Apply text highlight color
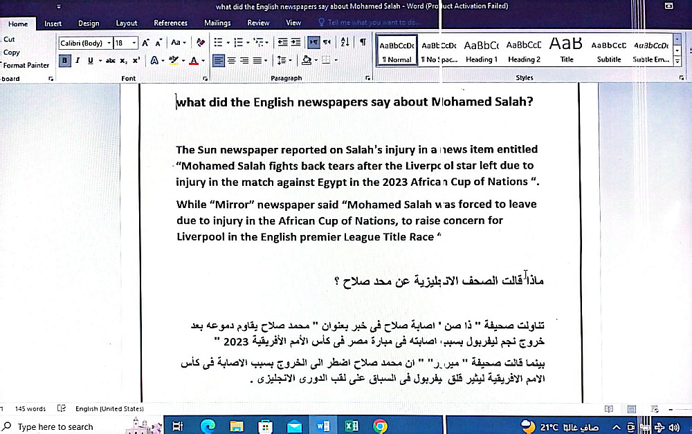Screen dimensions: 692x434 point(174,60)
